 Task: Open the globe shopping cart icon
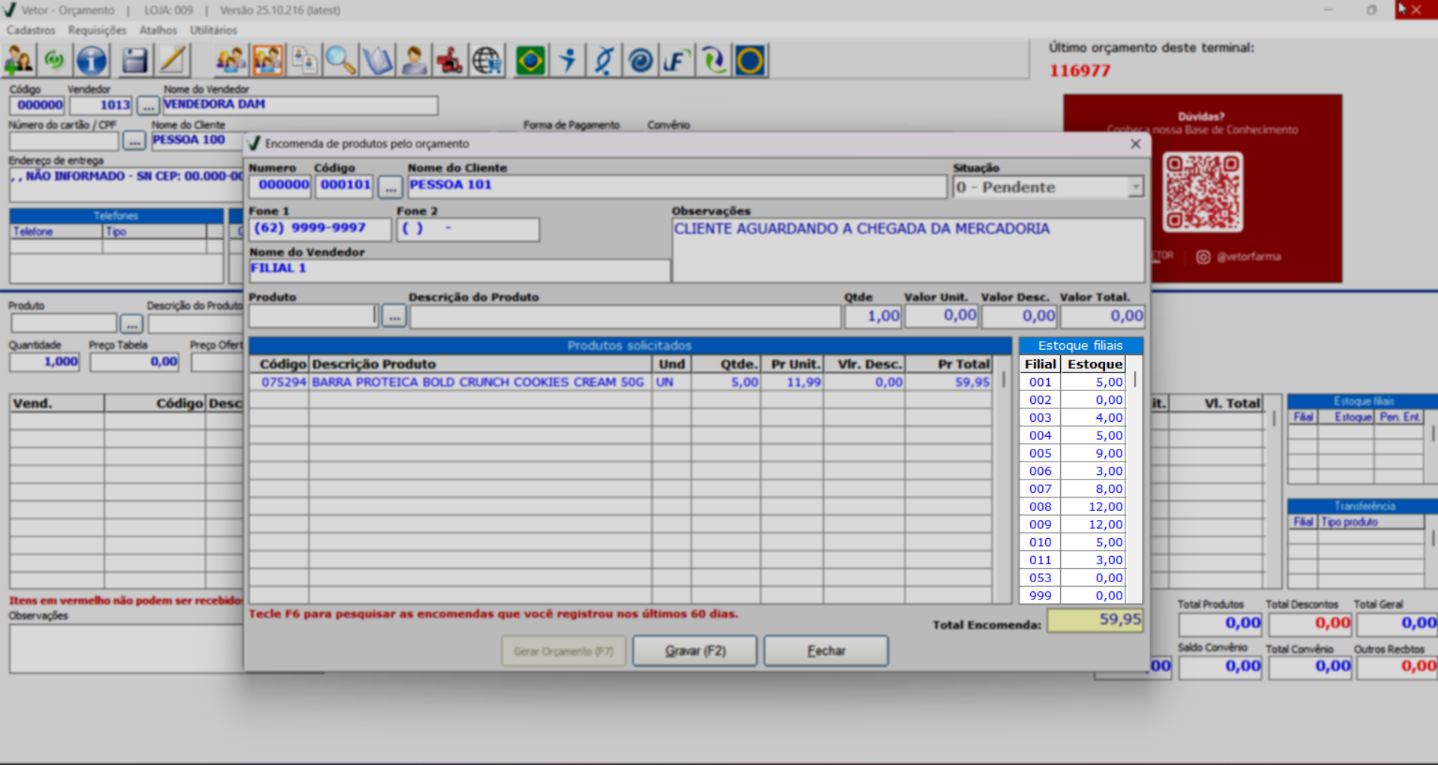click(x=487, y=61)
